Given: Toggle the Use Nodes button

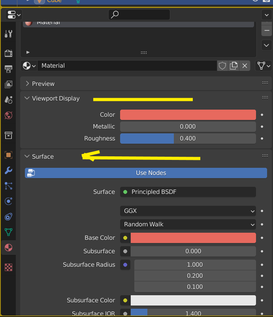Looking at the screenshot, I should 146,173.
